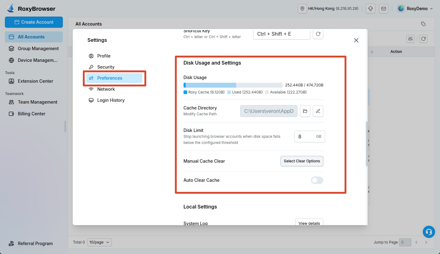Image resolution: width=440 pixels, height=254 pixels.
Task: Click the Available (222.27GB) legend label
Action: tap(288, 92)
